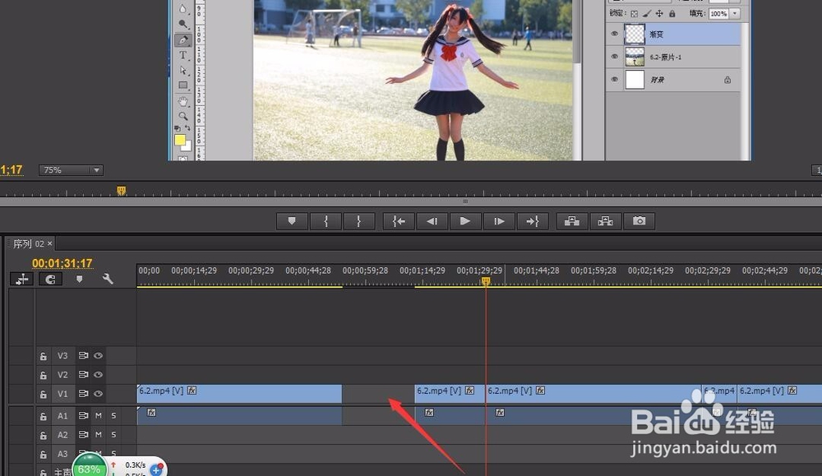
Task: Click the Extract button
Action: click(606, 221)
